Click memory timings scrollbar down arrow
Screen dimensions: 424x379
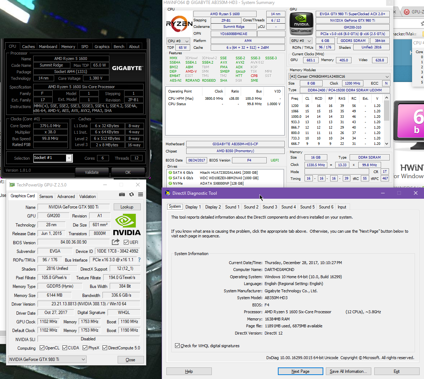click(x=387, y=144)
